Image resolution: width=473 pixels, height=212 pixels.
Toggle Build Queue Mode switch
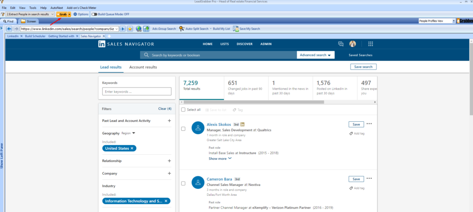click(x=94, y=14)
